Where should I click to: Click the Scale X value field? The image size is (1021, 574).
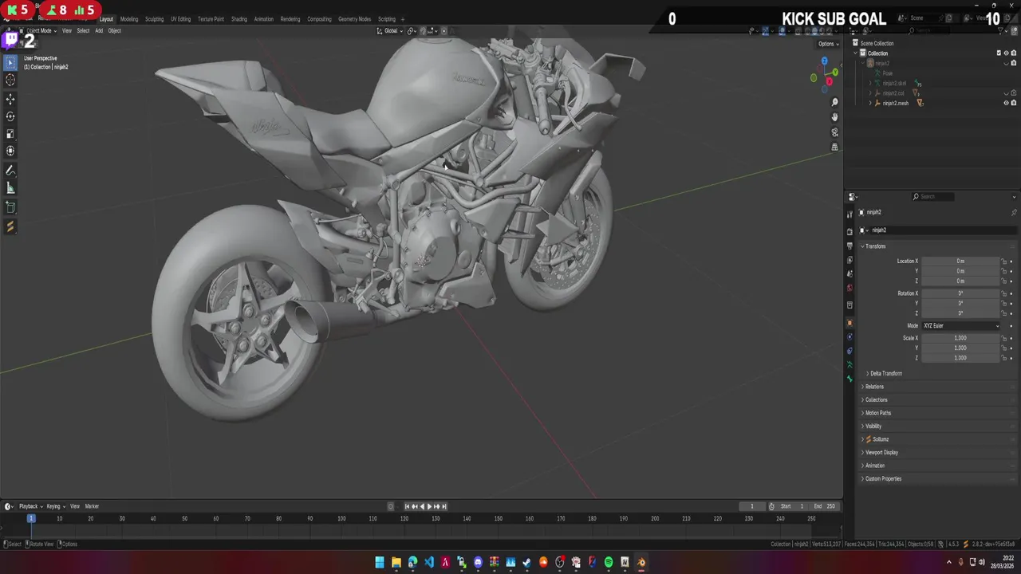(960, 338)
